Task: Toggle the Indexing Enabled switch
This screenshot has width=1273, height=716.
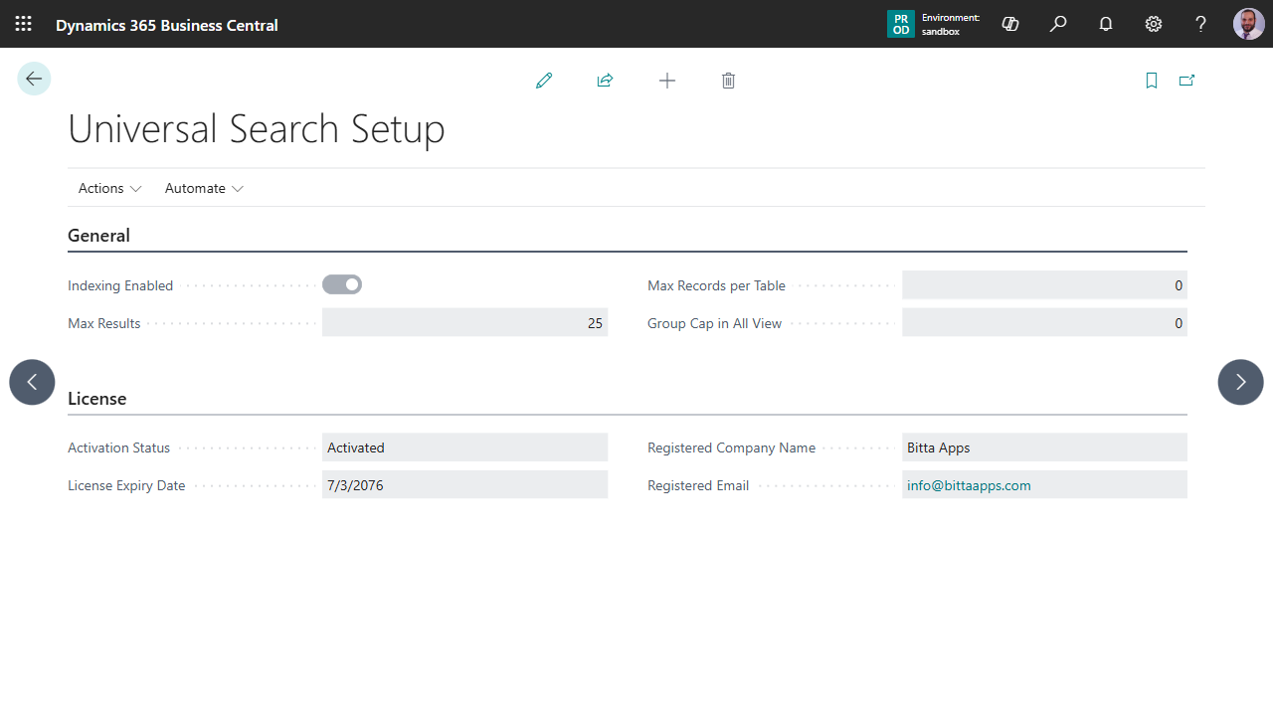Action: coord(342,284)
